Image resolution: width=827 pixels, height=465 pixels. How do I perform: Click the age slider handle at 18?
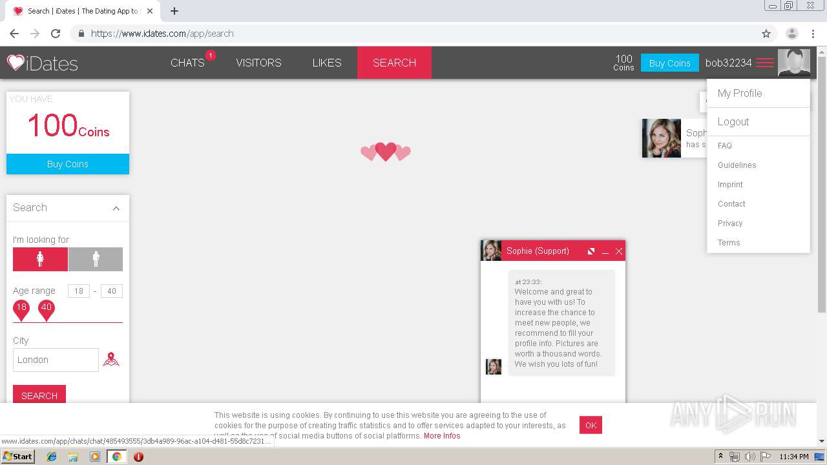click(21, 310)
